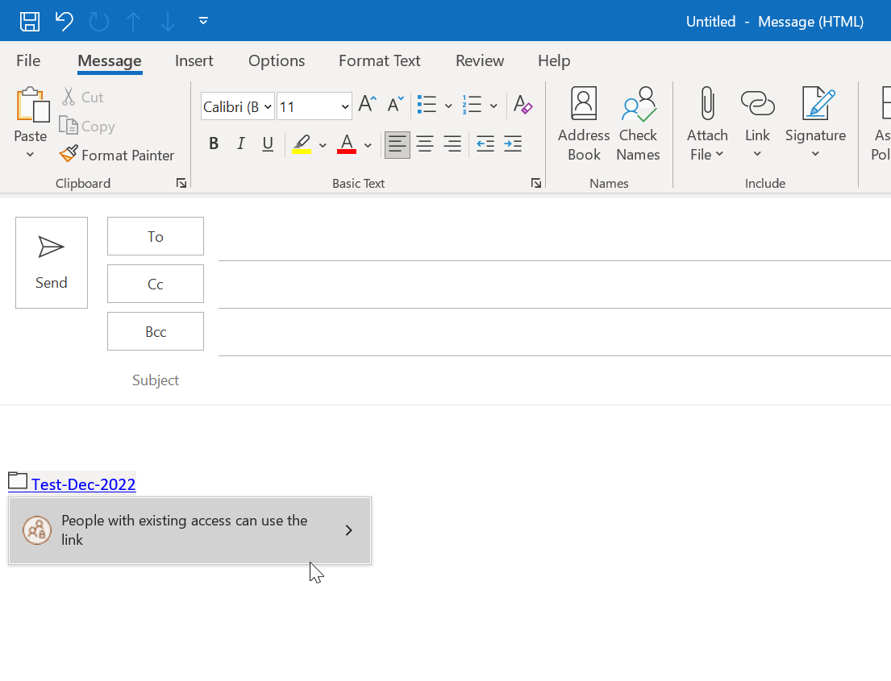Switch to the Review tab
The width and height of the screenshot is (891, 681).
click(480, 60)
